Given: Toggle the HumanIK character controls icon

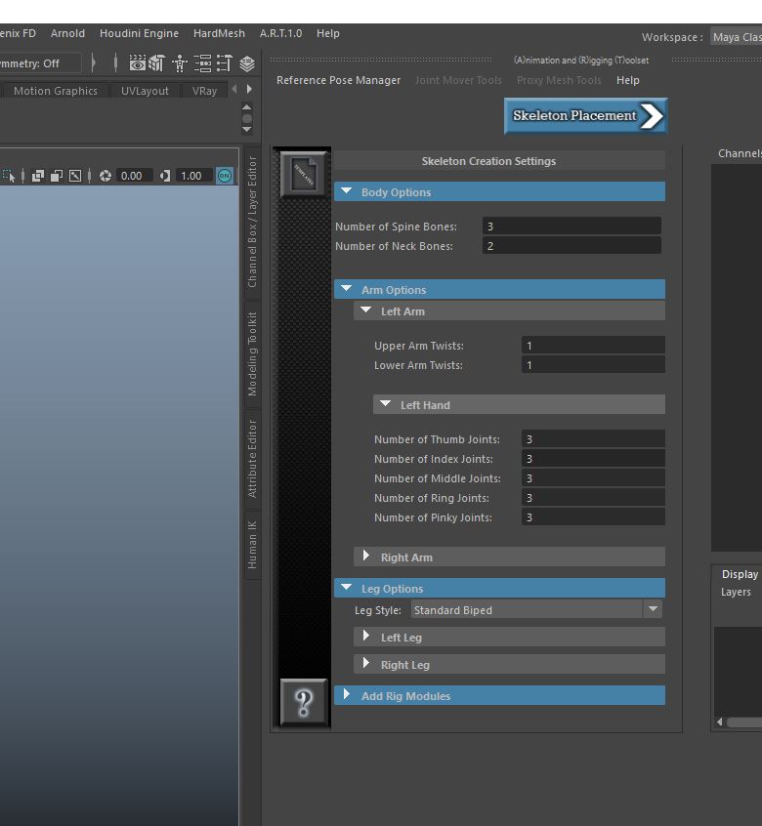Looking at the screenshot, I should tap(180, 63).
